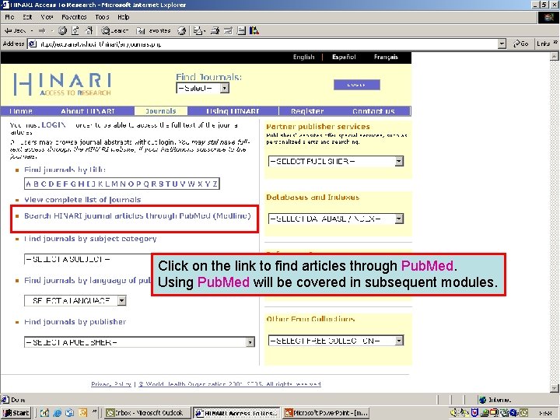Click the Home icon in toolbar
The image size is (560, 420).
click(89, 30)
